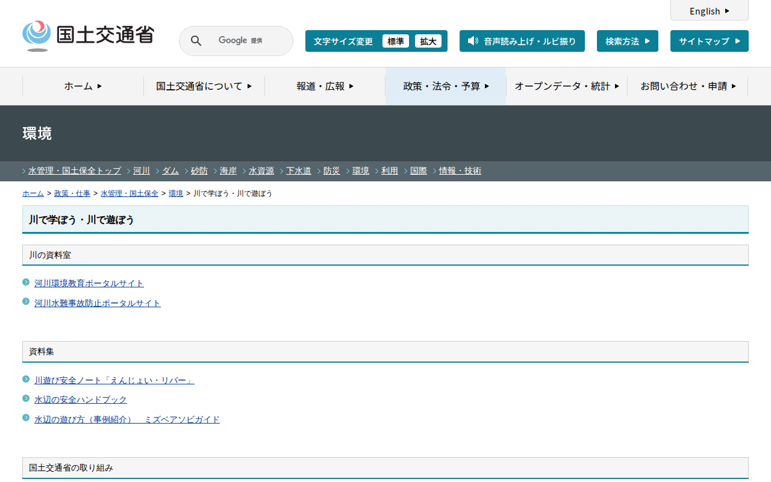Go to 水管理・国土保全 in the breadcrumb
This screenshot has width=771, height=482.
[x=129, y=193]
